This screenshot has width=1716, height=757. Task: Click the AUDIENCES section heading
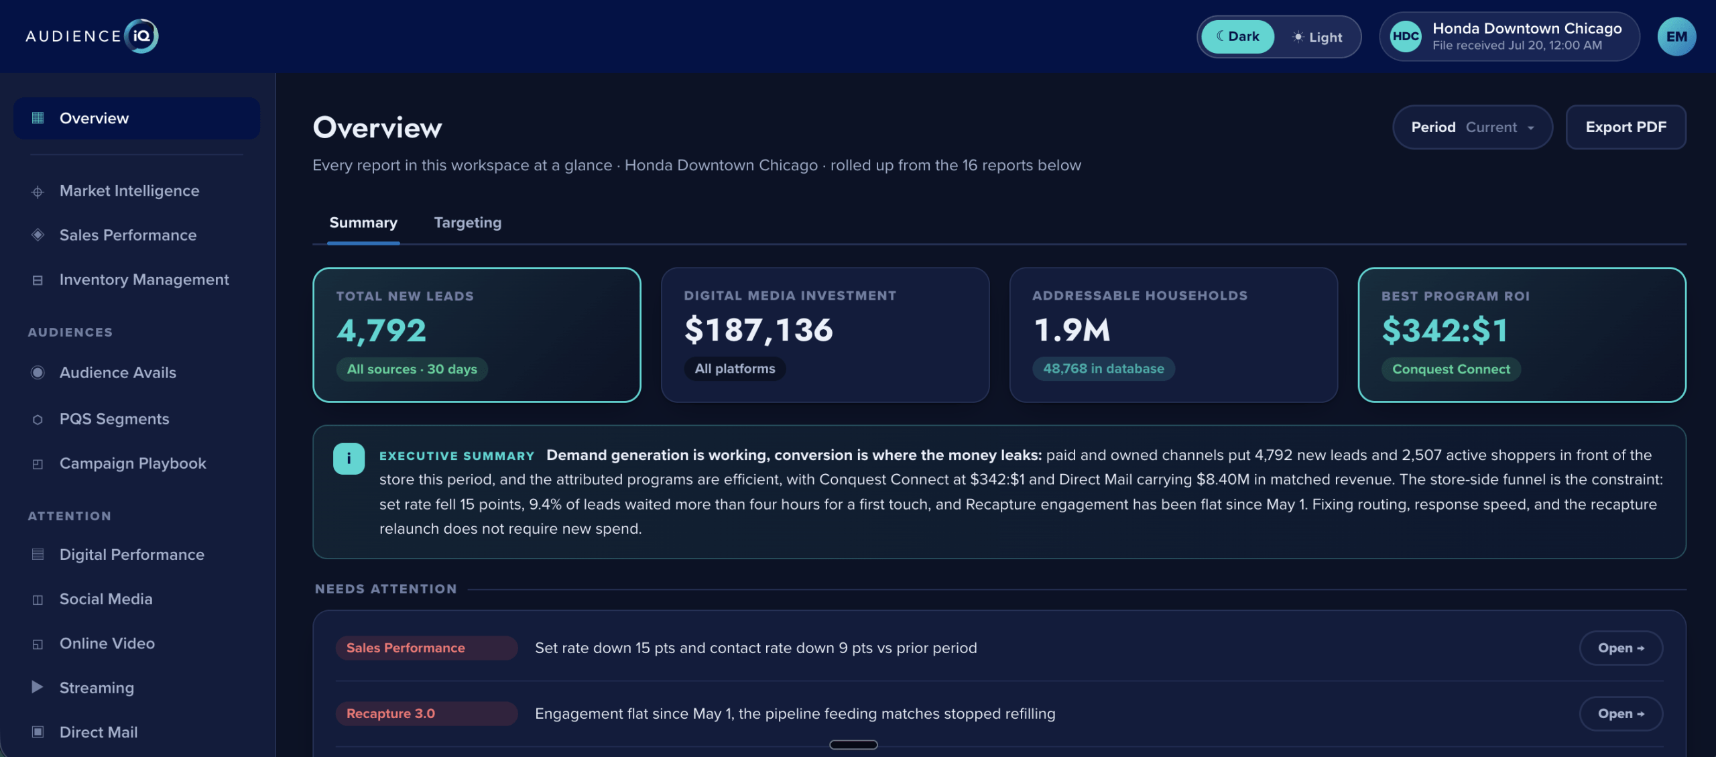(x=70, y=333)
